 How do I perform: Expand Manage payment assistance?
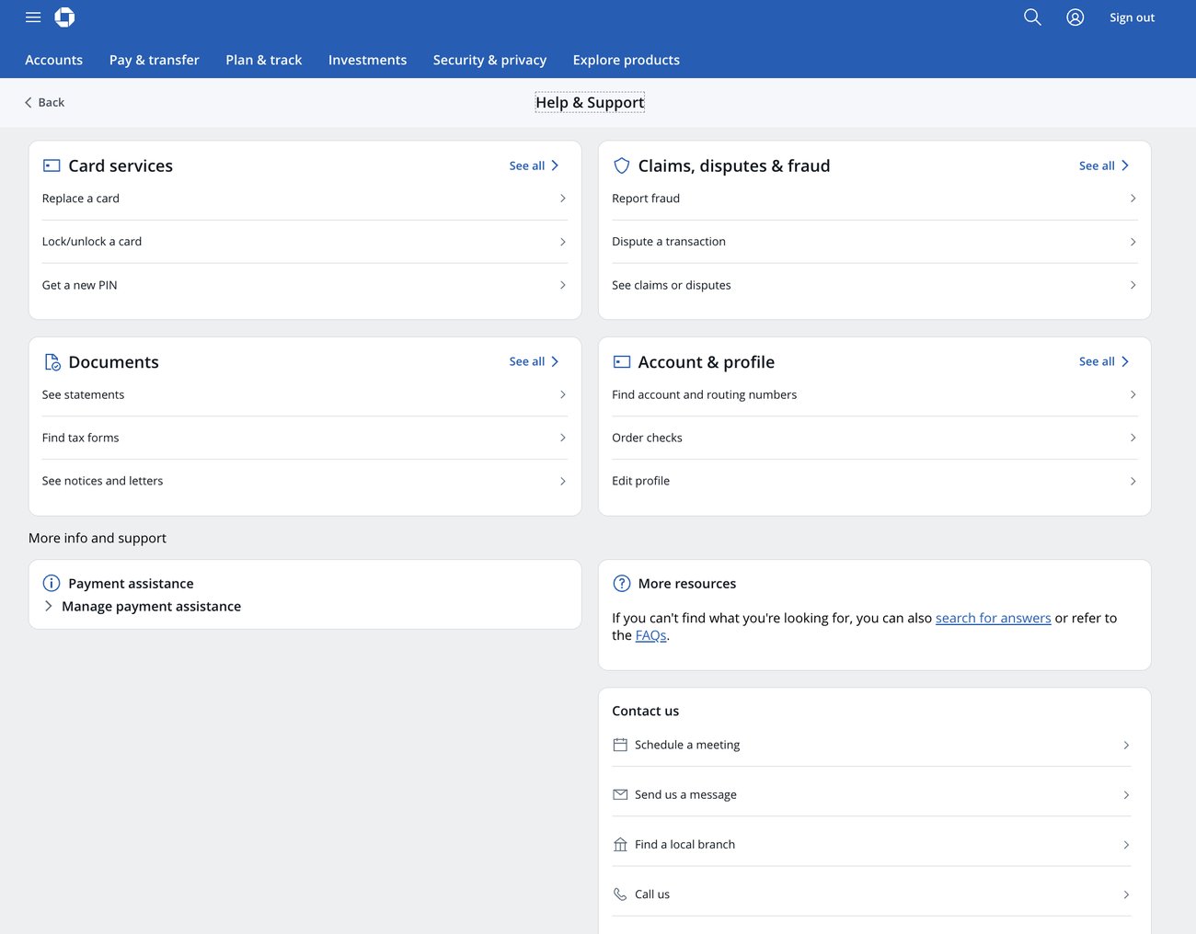143,607
